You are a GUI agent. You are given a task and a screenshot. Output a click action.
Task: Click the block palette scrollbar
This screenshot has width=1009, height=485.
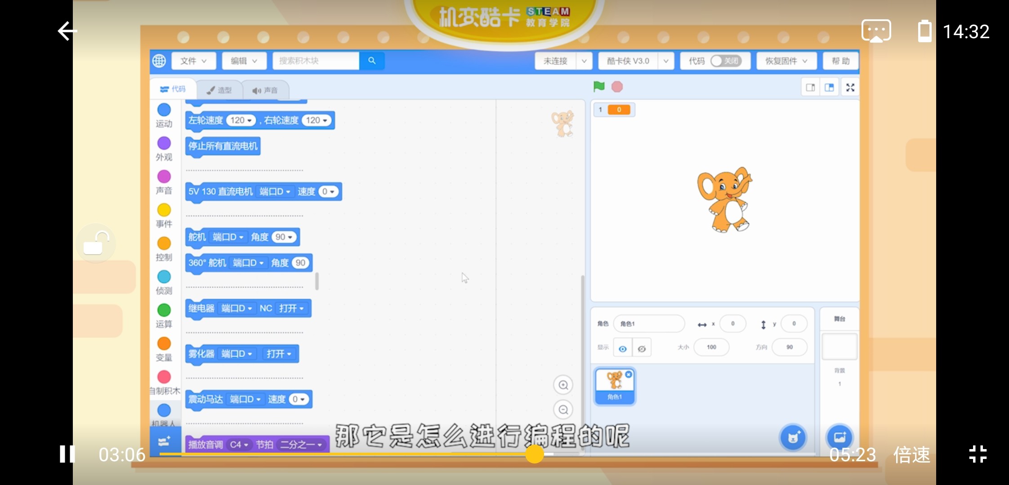pyautogui.click(x=317, y=281)
